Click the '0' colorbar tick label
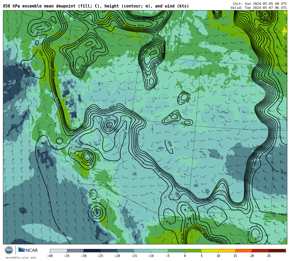Viewport: 290px width, 261px height. coord(185,256)
